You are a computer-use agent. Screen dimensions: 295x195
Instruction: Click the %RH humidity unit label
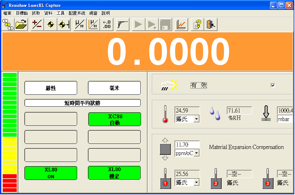235,118
